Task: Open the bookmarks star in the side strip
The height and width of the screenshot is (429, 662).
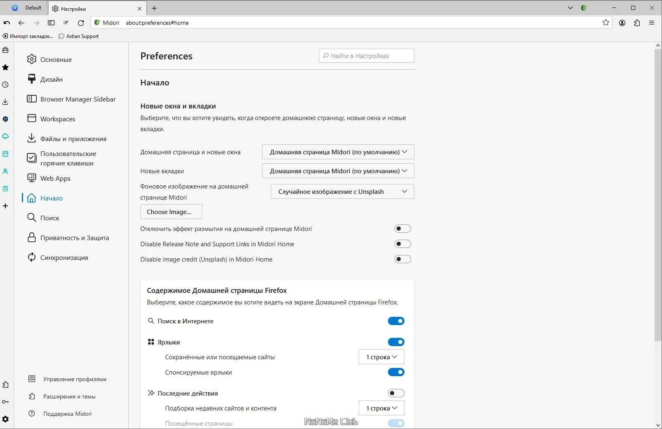Action: 5,67
